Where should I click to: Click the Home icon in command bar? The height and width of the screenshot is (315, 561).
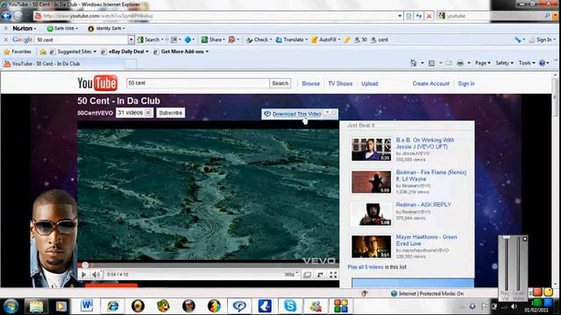(x=414, y=63)
